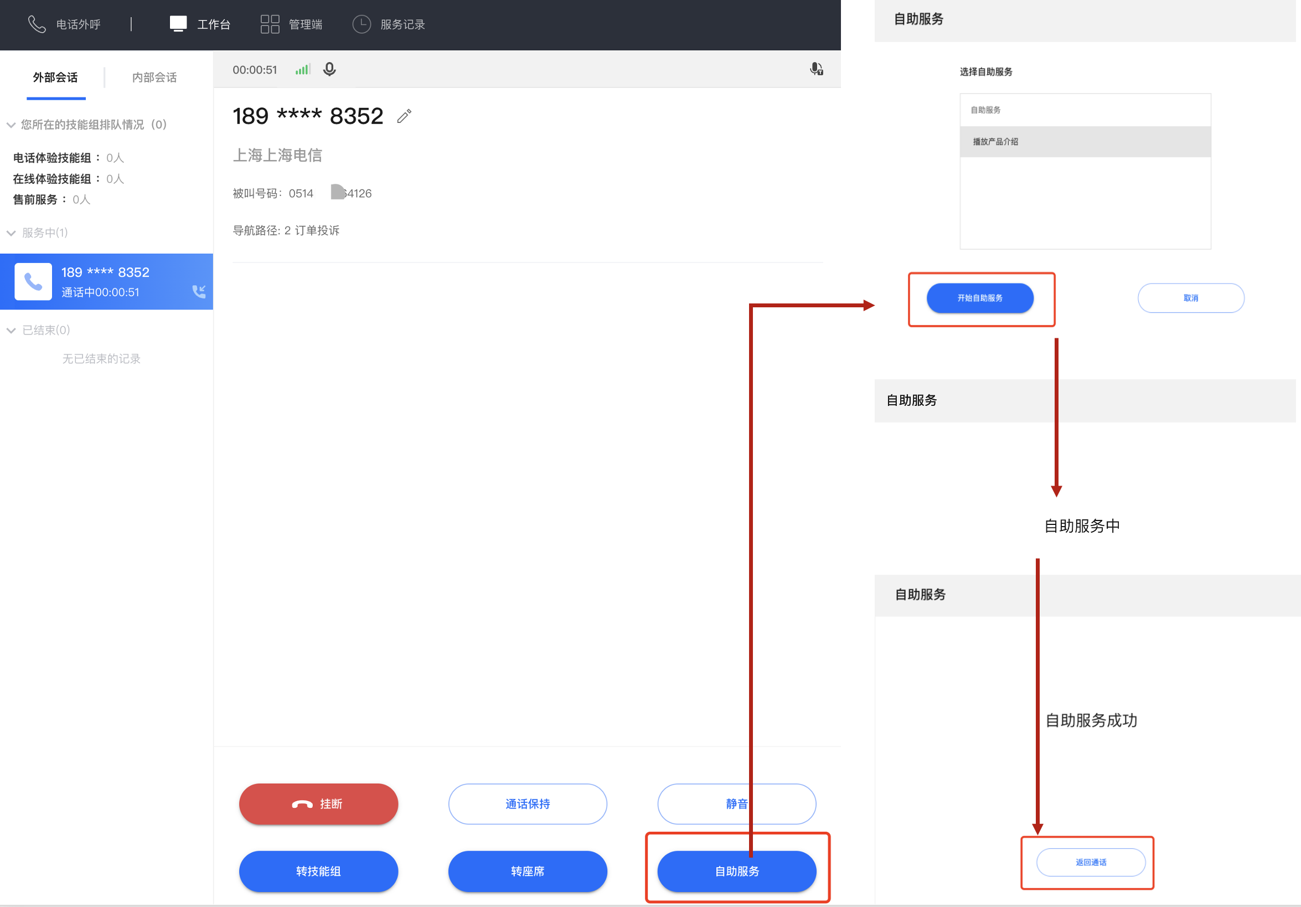This screenshot has width=1301, height=907.
Task: Click the 返回通话 button
Action: click(1090, 862)
